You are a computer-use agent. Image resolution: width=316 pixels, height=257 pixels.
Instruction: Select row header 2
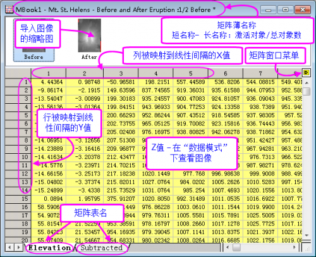18,91
